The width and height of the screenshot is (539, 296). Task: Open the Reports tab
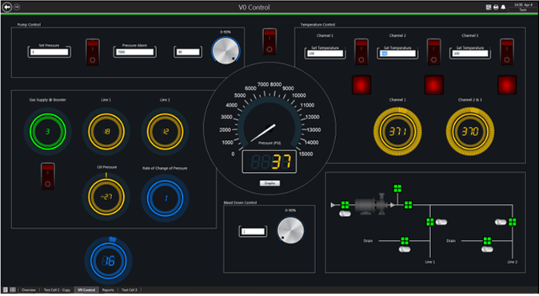(108, 290)
